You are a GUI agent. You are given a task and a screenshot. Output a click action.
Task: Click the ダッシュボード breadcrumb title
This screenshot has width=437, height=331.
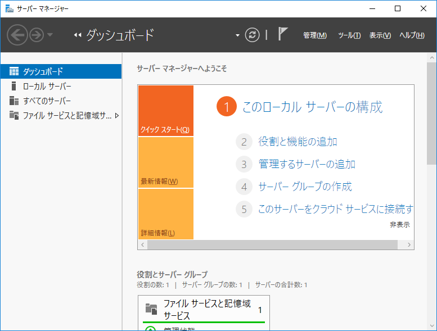point(120,35)
